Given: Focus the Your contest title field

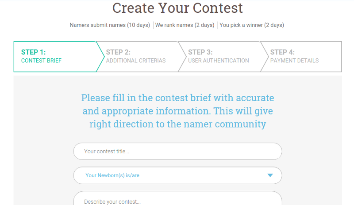Looking at the screenshot, I should click(178, 152).
